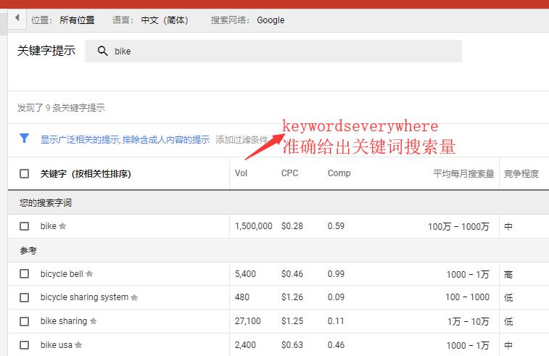Click volume value 1,500,000

pyautogui.click(x=254, y=226)
